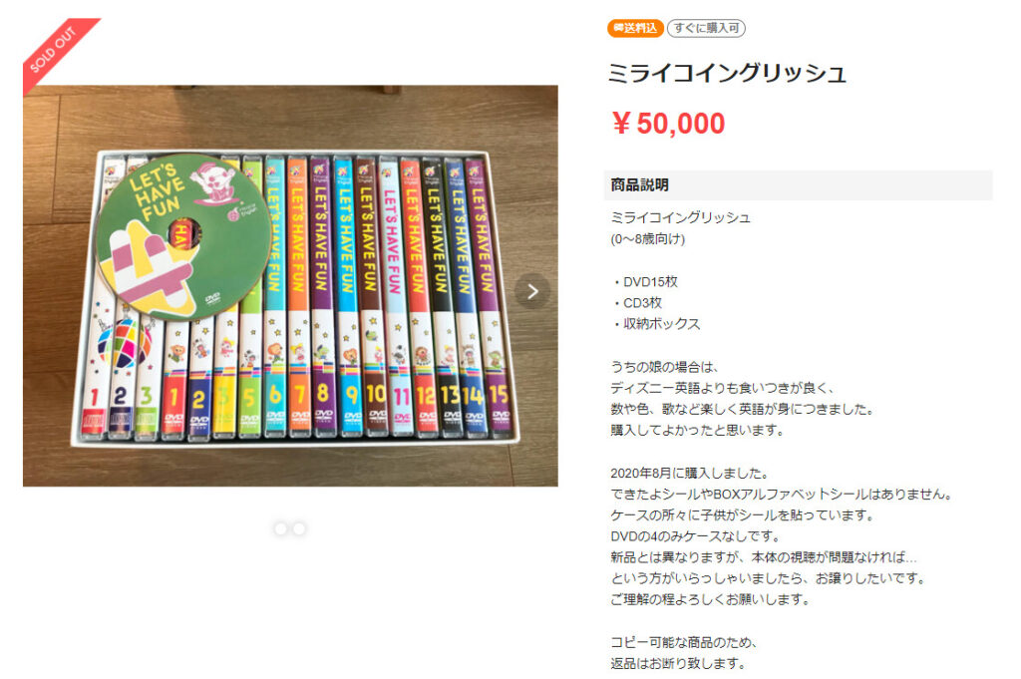Click the すぐに購入可 badge

[706, 28]
